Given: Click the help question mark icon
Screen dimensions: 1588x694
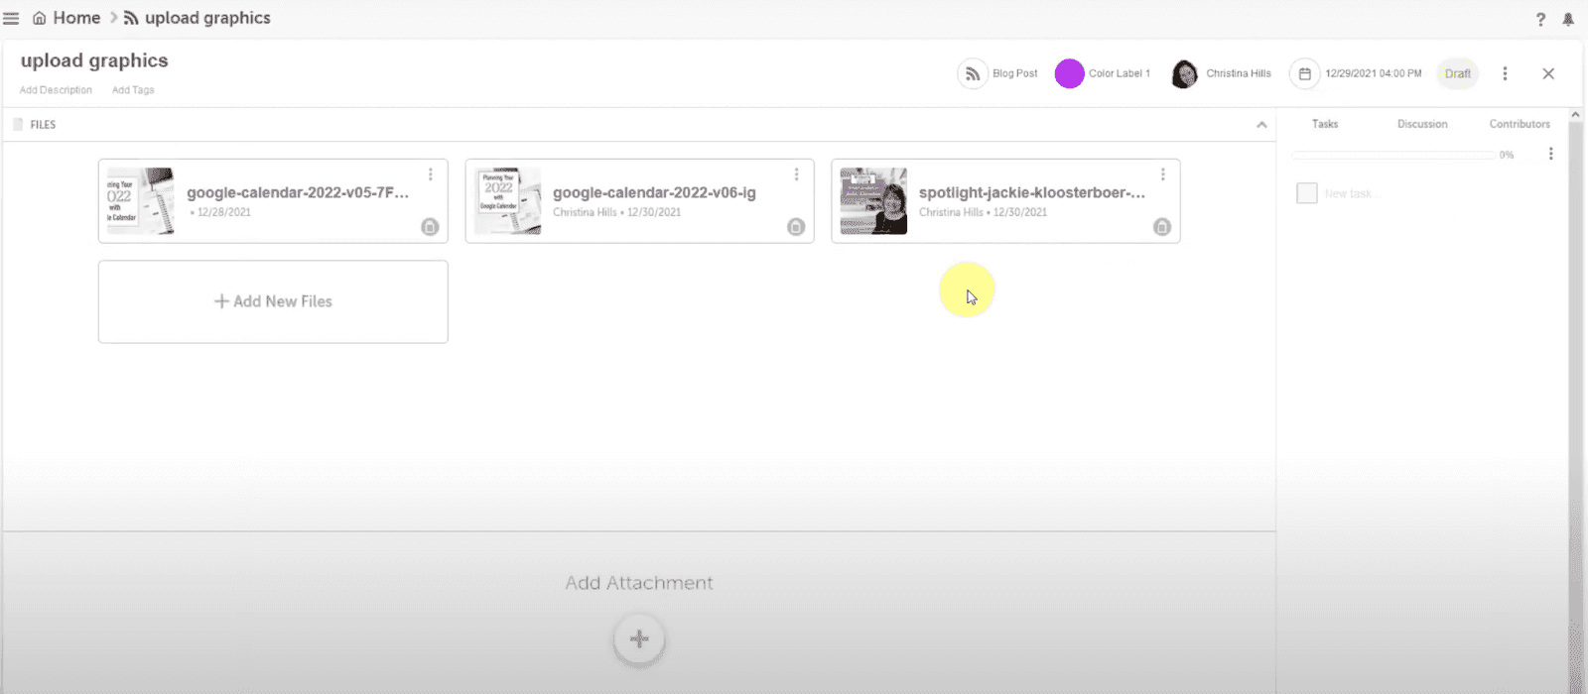Looking at the screenshot, I should tap(1540, 20).
